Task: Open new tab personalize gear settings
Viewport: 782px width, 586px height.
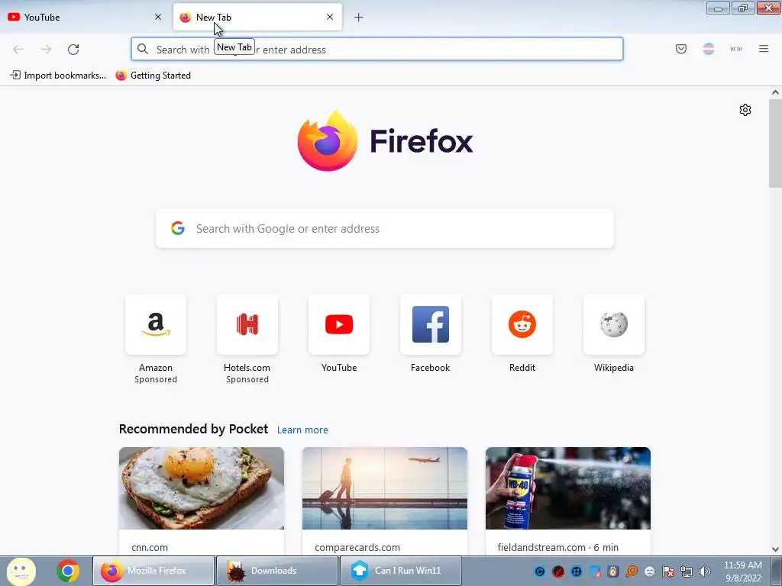Action: (745, 110)
